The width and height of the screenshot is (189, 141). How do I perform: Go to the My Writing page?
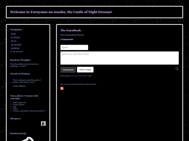coord(15,37)
